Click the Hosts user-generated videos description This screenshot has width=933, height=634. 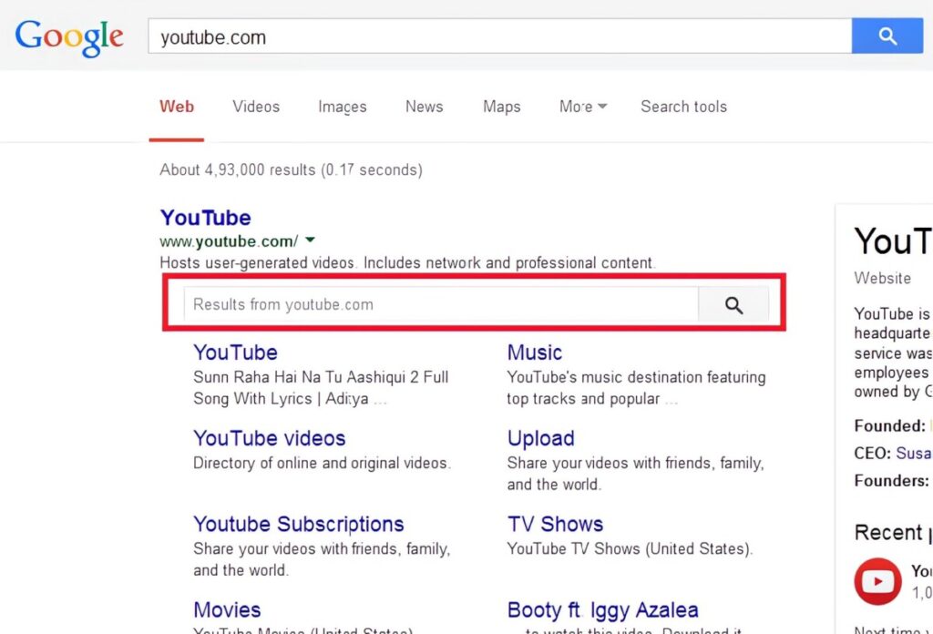click(x=407, y=263)
